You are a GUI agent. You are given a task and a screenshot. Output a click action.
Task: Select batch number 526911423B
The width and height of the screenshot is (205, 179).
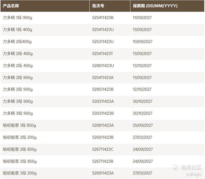tap(103, 137)
